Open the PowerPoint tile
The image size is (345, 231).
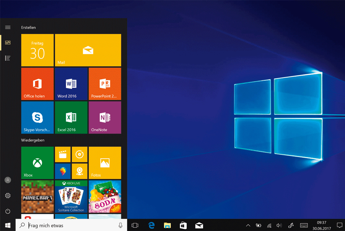coord(105,84)
